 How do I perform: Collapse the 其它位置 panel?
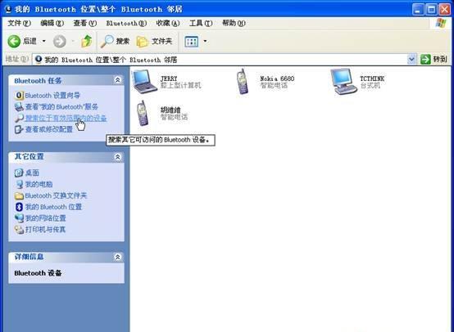117,157
